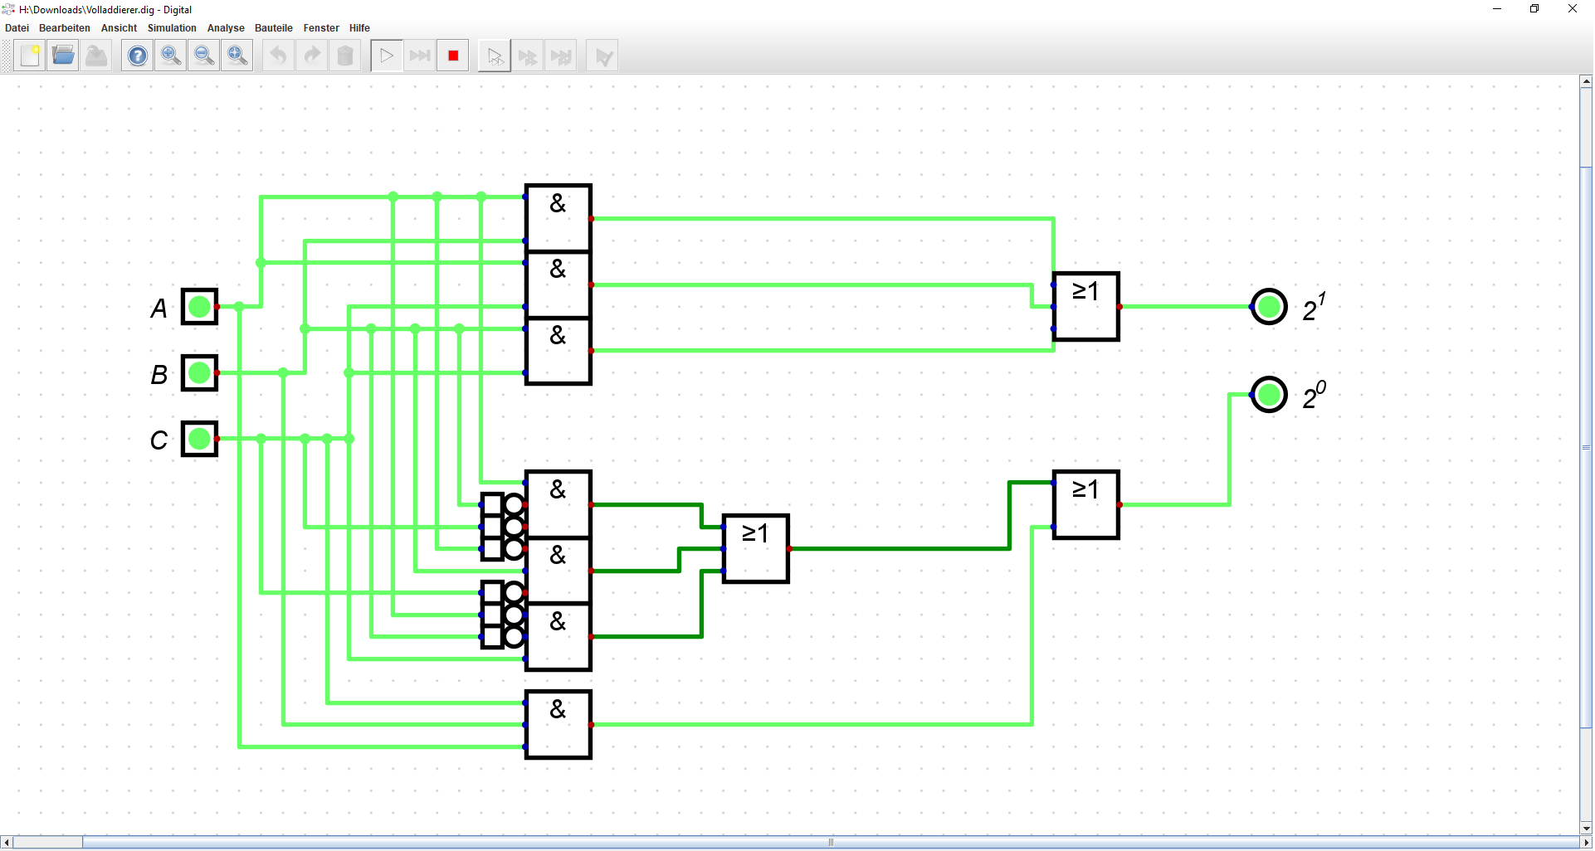
Task: Toggle input B switch
Action: coord(199,372)
